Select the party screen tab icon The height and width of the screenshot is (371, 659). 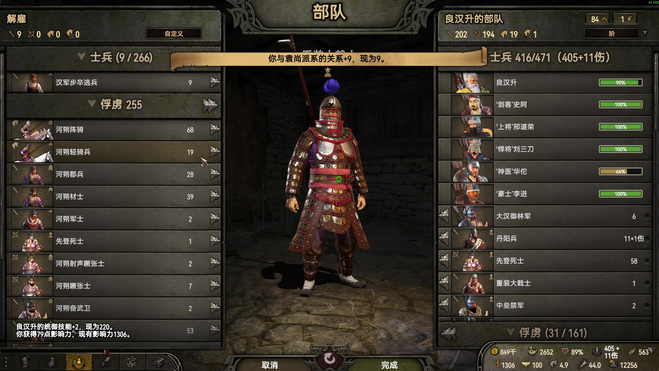79,362
